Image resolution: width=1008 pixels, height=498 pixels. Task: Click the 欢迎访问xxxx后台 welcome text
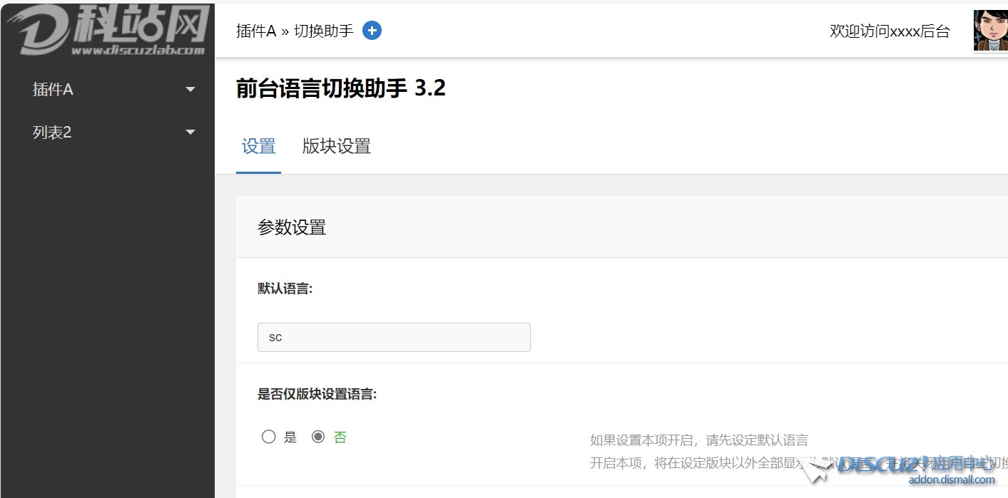[x=890, y=31]
